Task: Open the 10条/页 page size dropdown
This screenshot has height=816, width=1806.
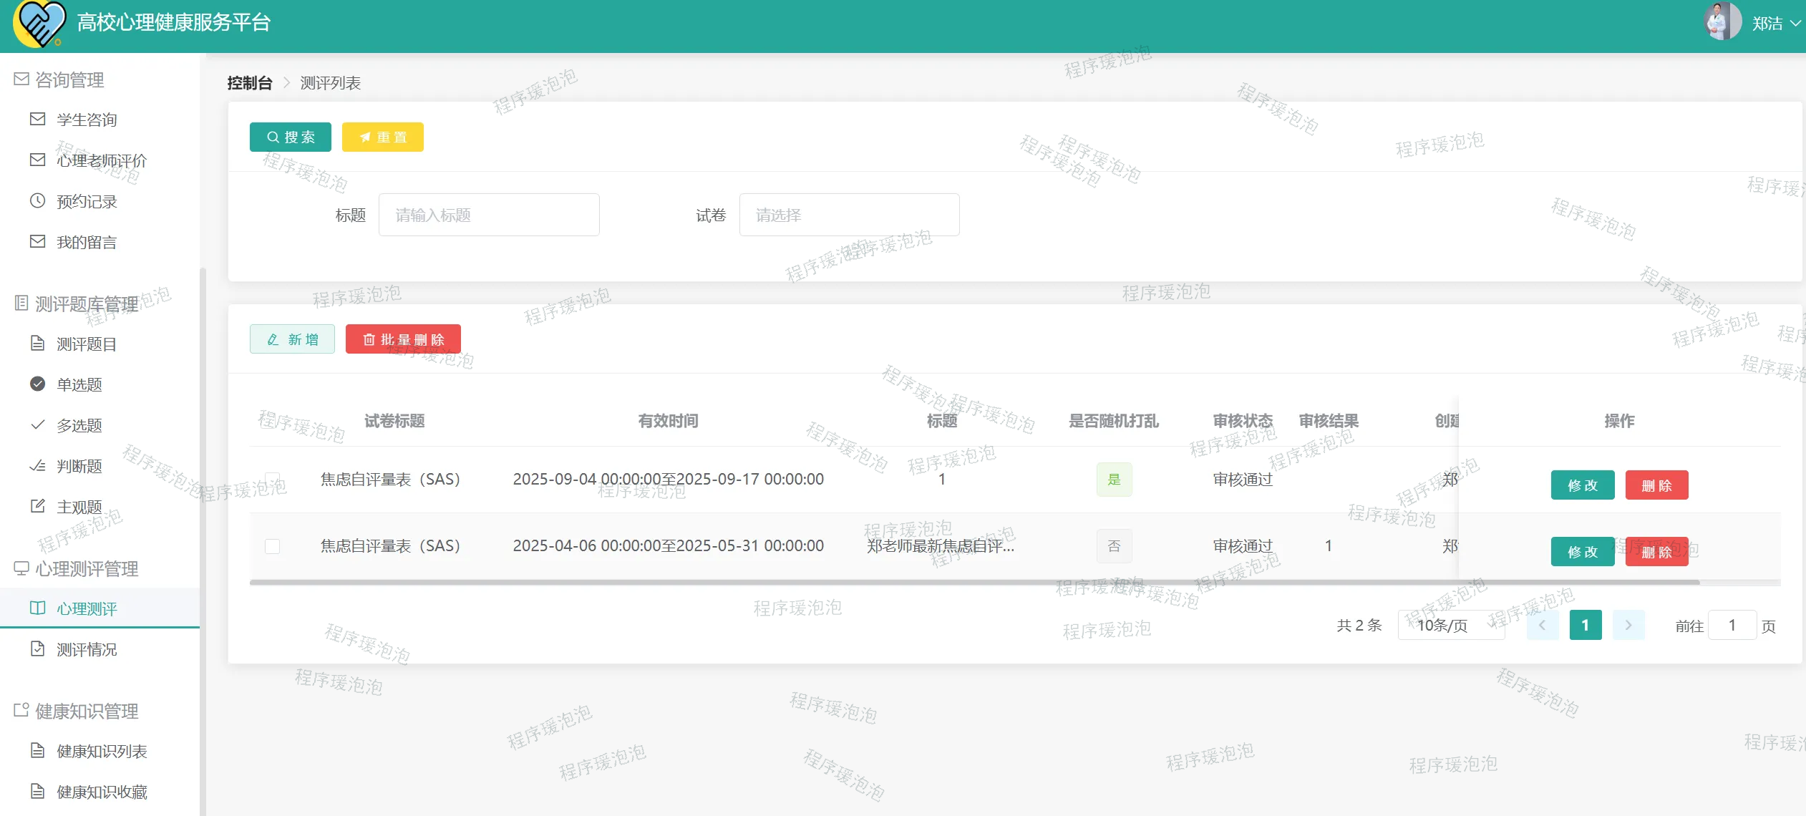Action: point(1451,626)
